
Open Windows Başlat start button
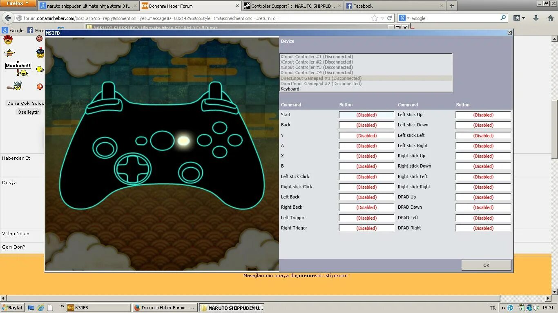(x=12, y=308)
